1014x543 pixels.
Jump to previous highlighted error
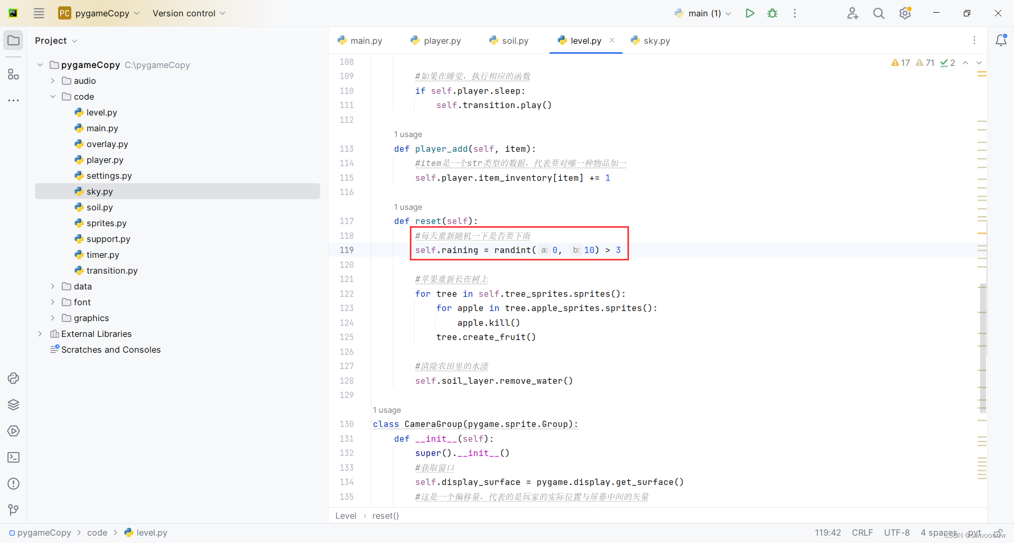(x=965, y=63)
